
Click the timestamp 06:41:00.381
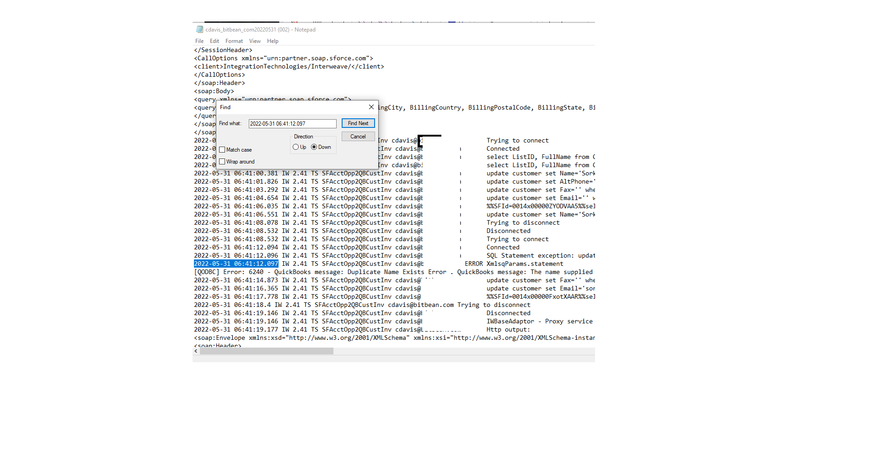coord(236,174)
